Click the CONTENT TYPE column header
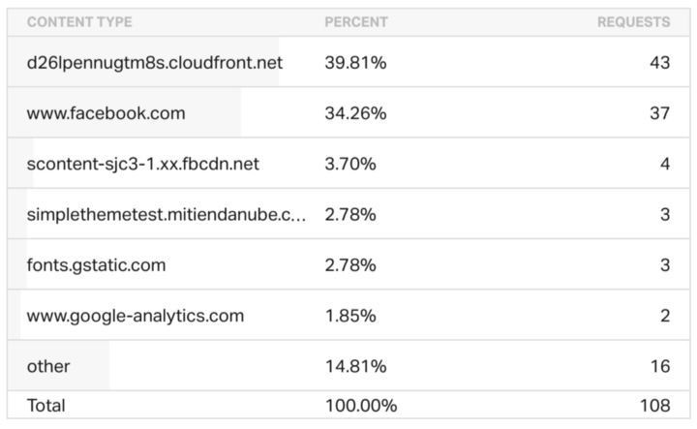 [x=79, y=21]
